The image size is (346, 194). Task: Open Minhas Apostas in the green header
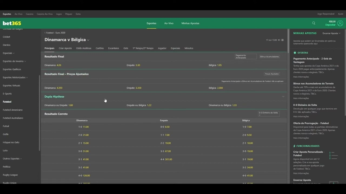click(x=190, y=23)
